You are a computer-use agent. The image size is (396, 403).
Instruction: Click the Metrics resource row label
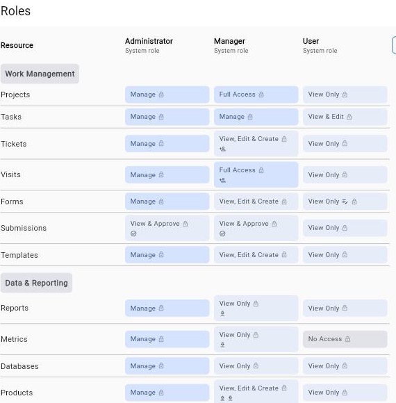[14, 339]
